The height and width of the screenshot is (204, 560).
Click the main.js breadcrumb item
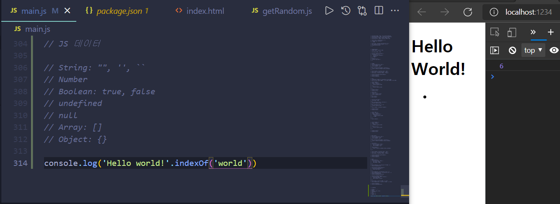pos(32,29)
